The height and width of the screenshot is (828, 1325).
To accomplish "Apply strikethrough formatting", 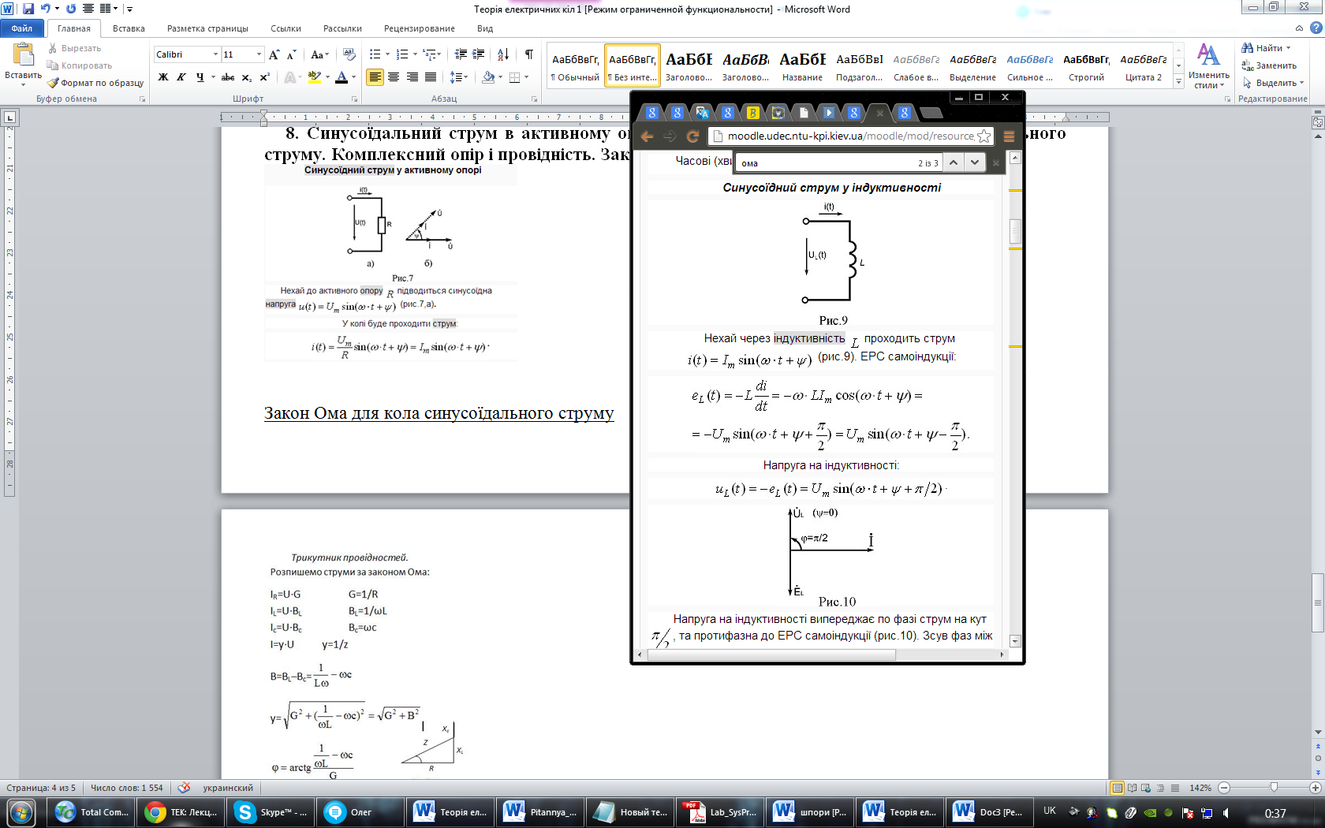I will (x=228, y=77).
